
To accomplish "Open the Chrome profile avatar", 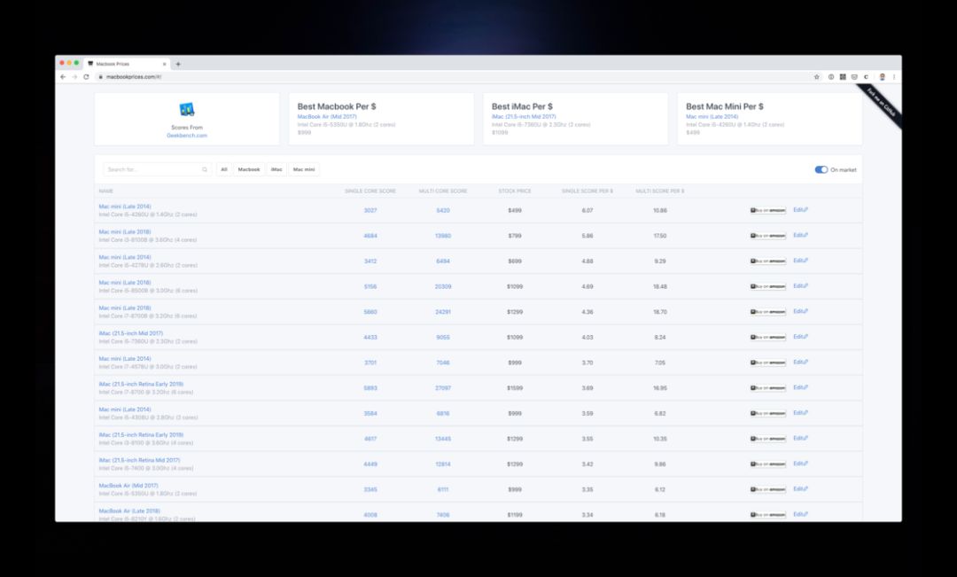I will [882, 77].
